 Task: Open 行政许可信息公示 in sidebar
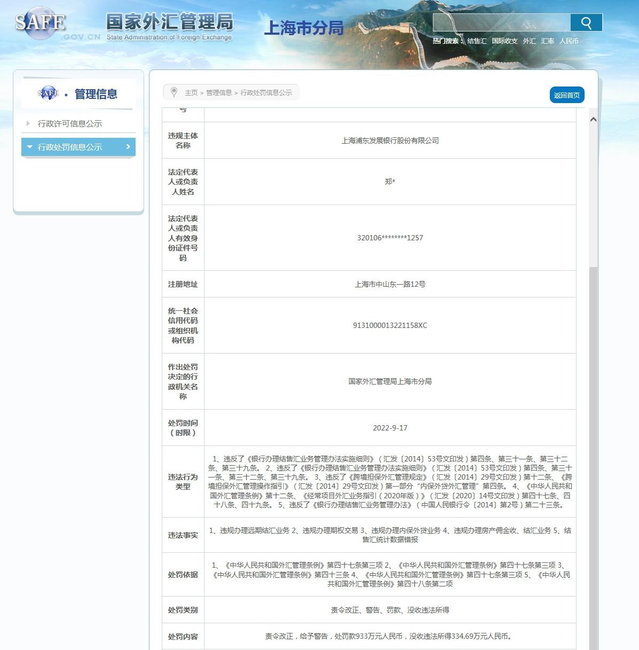point(70,123)
